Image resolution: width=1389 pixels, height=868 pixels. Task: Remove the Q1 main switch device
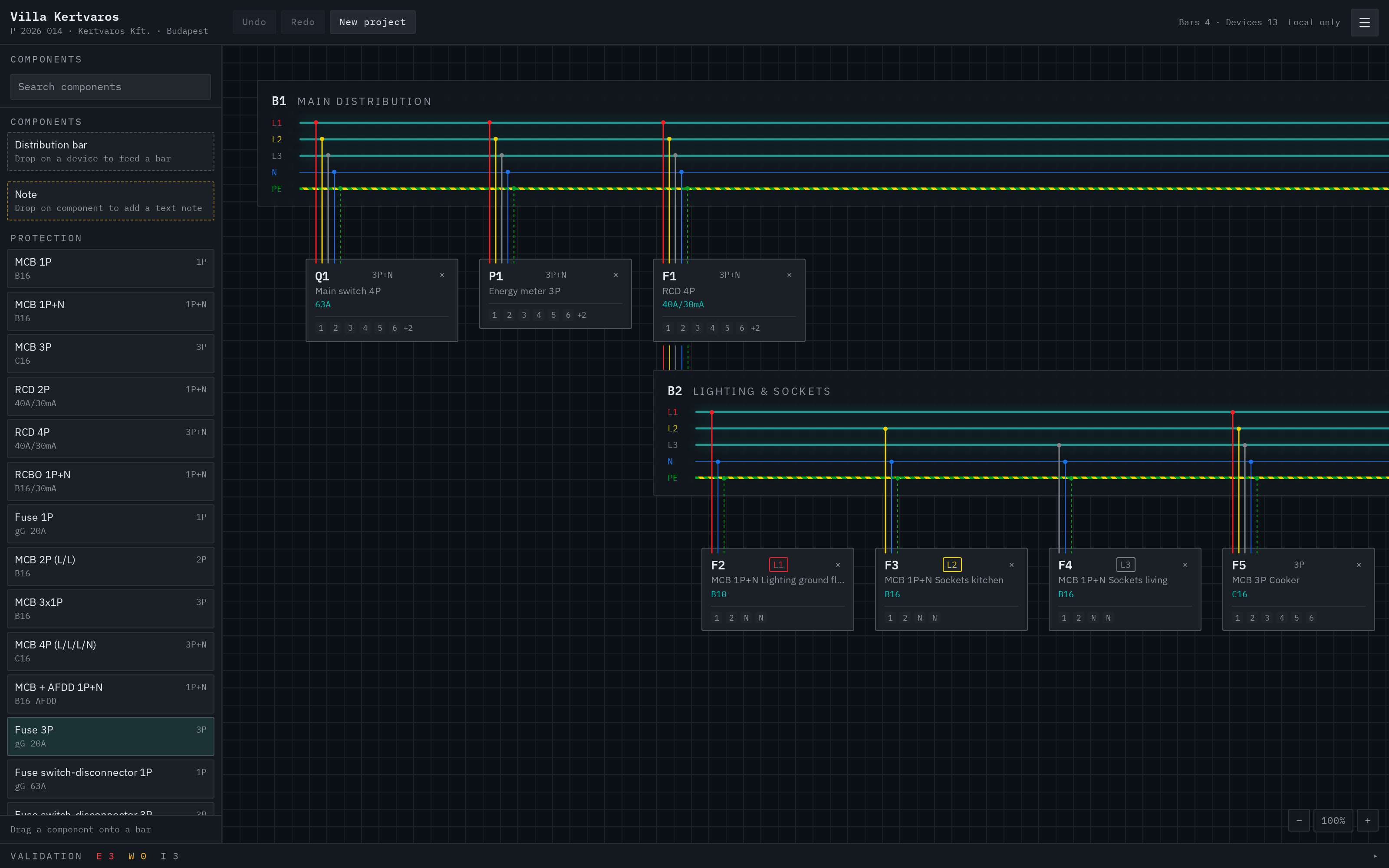click(442, 275)
